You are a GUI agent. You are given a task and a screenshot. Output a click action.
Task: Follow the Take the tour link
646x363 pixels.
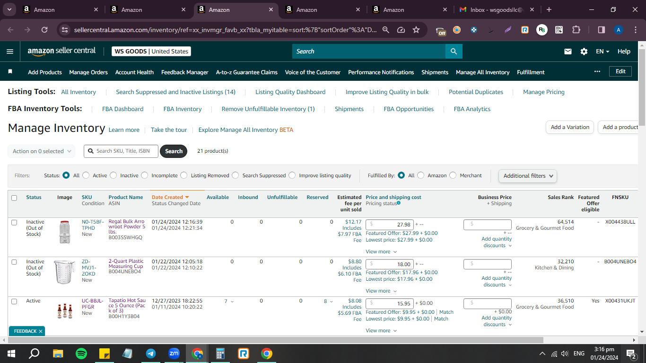(x=169, y=130)
